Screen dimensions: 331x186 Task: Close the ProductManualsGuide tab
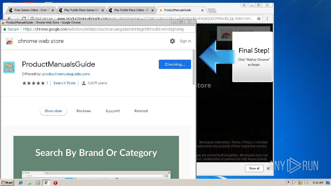click(202, 10)
